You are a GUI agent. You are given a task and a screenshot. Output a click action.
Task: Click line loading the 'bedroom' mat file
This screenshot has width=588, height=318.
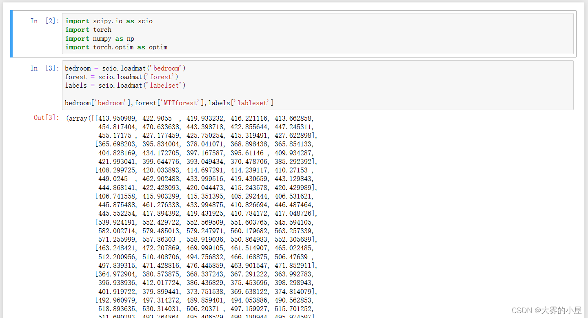(x=125, y=68)
